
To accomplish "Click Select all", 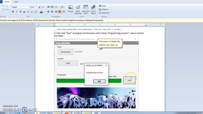I will [x=104, y=13].
